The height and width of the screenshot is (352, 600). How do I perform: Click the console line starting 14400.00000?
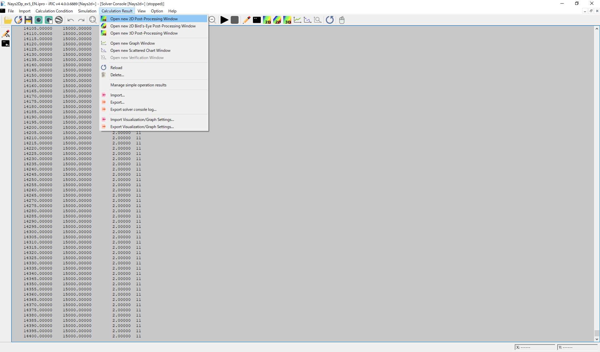coord(82,336)
